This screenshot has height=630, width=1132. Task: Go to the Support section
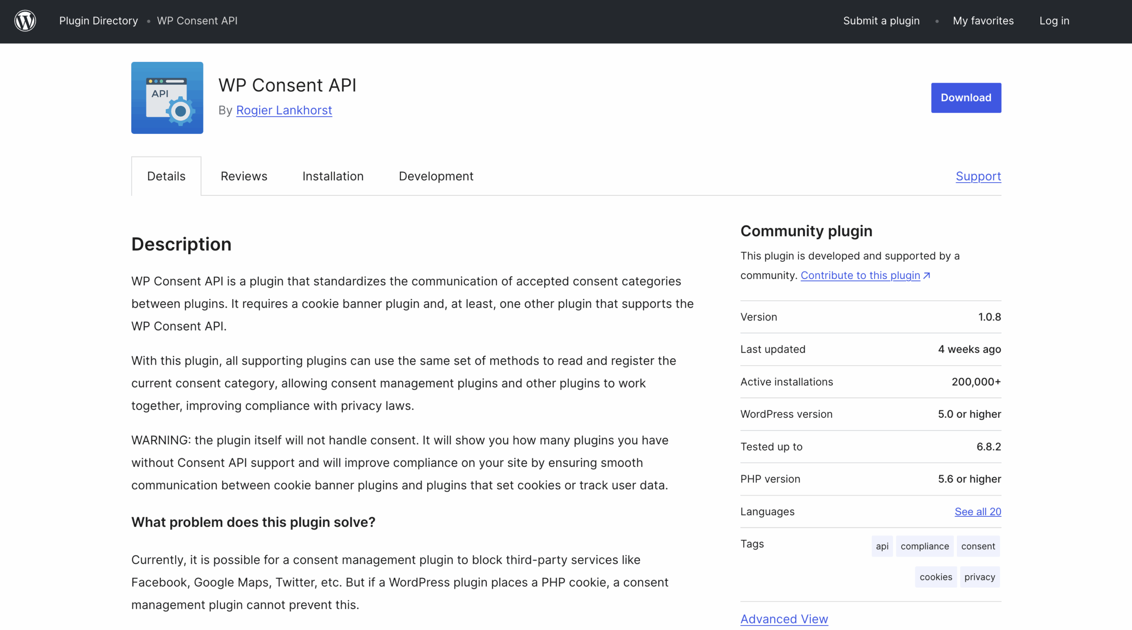978,176
